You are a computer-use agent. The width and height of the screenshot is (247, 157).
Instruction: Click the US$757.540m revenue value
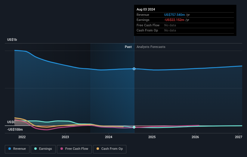174,15
